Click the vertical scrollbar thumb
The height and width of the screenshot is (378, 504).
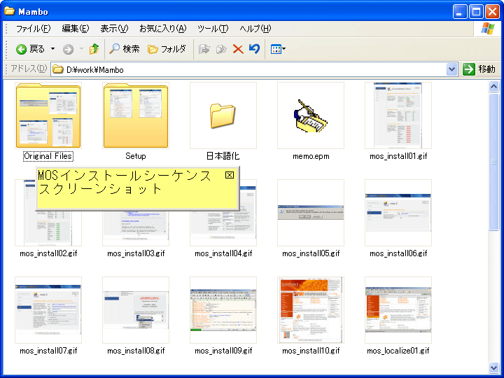[493, 162]
